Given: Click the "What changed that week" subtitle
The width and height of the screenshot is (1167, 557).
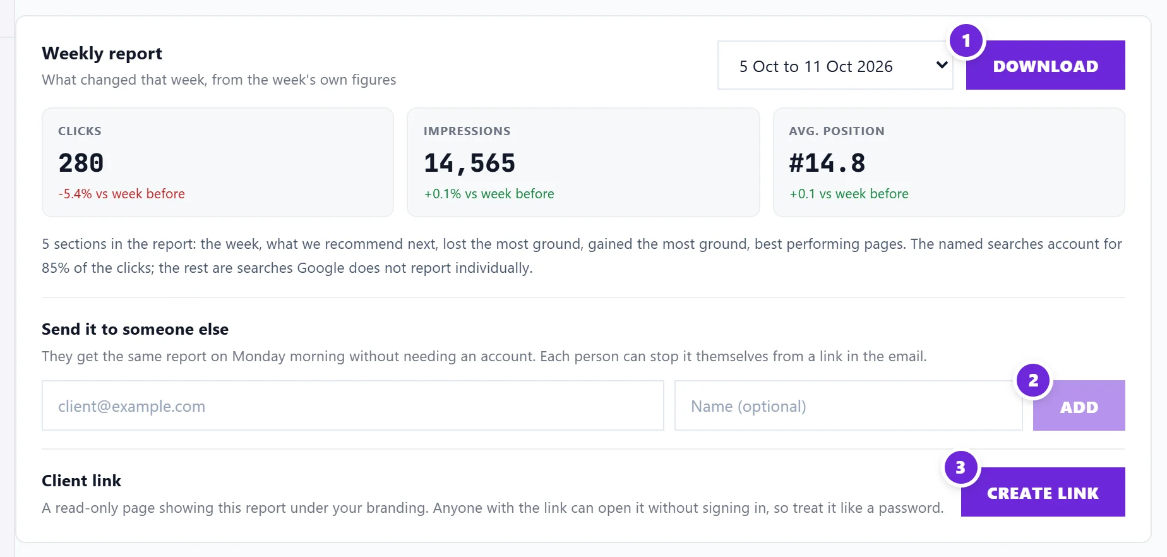Looking at the screenshot, I should [x=218, y=80].
